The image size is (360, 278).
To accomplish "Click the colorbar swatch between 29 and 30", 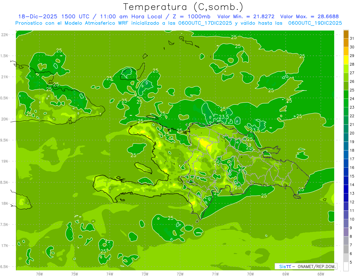I will click(x=346, y=51).
